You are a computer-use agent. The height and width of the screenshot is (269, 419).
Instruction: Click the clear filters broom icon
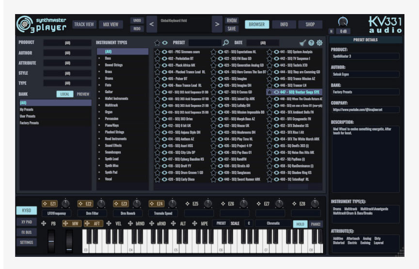pos(303,43)
